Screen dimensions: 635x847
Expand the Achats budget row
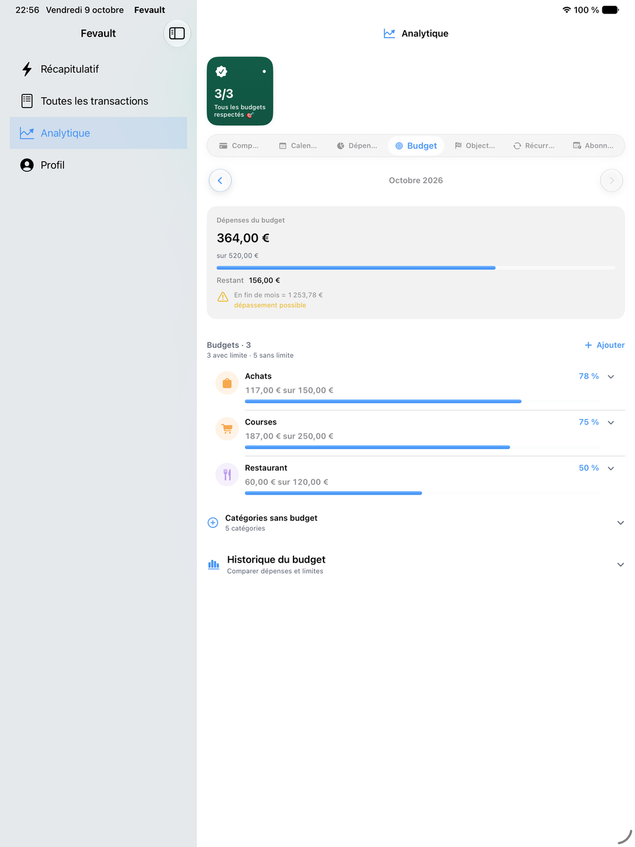pos(611,376)
